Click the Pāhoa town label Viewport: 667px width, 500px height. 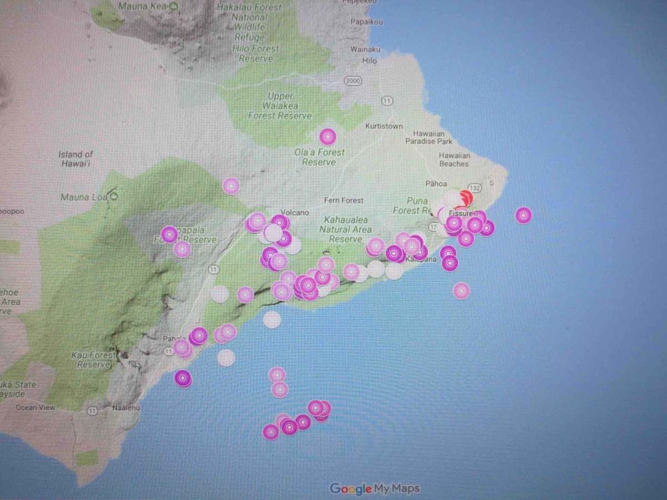tap(436, 183)
